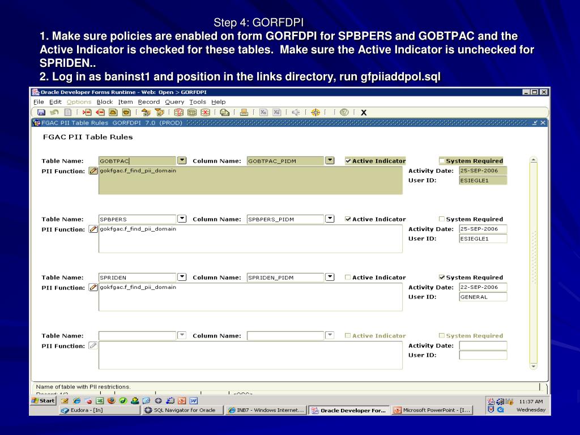Open the Help menu
This screenshot has width=580, height=435.
(x=218, y=102)
